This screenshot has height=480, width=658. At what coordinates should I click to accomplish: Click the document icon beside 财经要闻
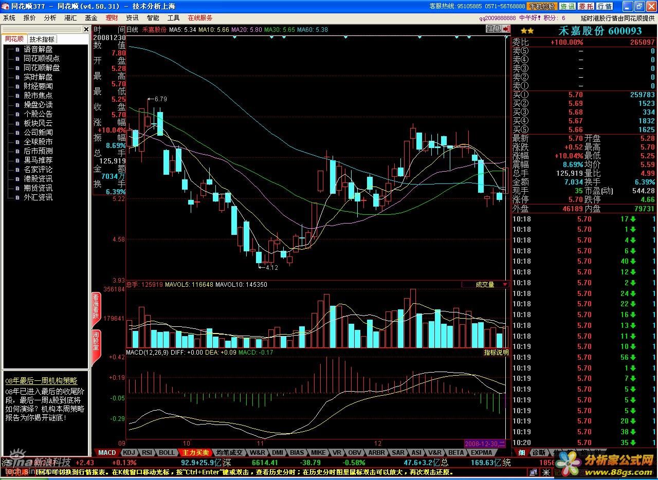click(x=17, y=86)
